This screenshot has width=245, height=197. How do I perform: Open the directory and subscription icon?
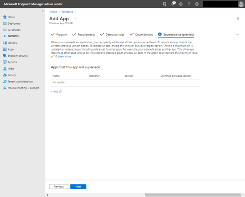pyautogui.click(x=164, y=4)
